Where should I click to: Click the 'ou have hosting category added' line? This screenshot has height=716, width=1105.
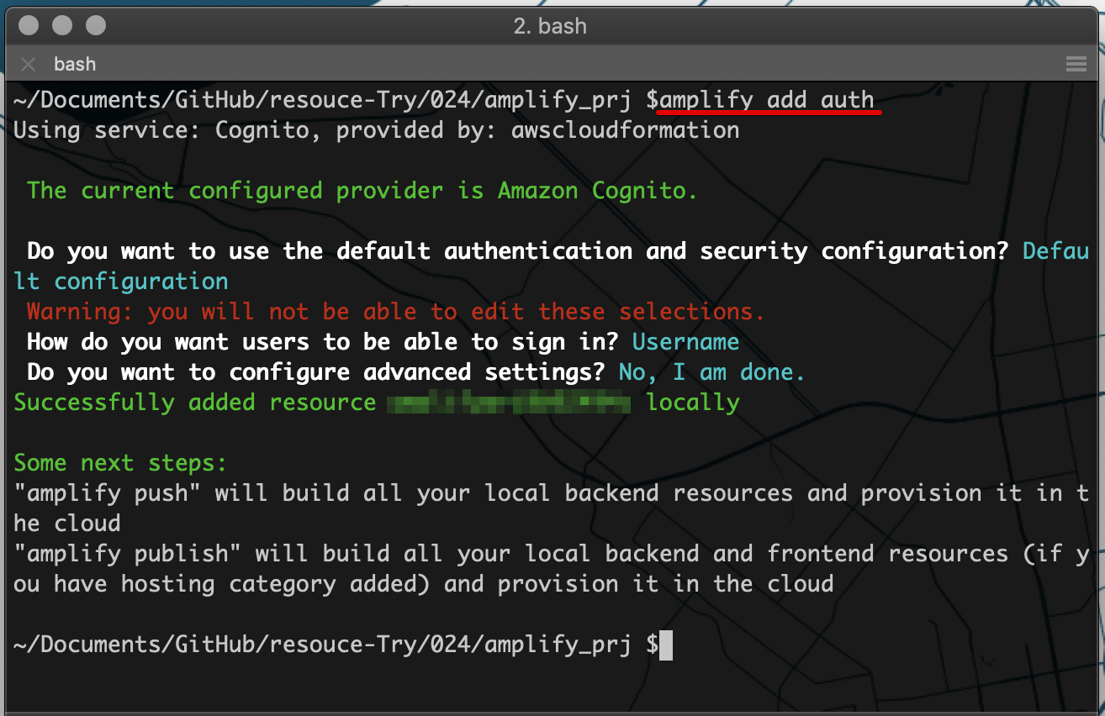424,584
